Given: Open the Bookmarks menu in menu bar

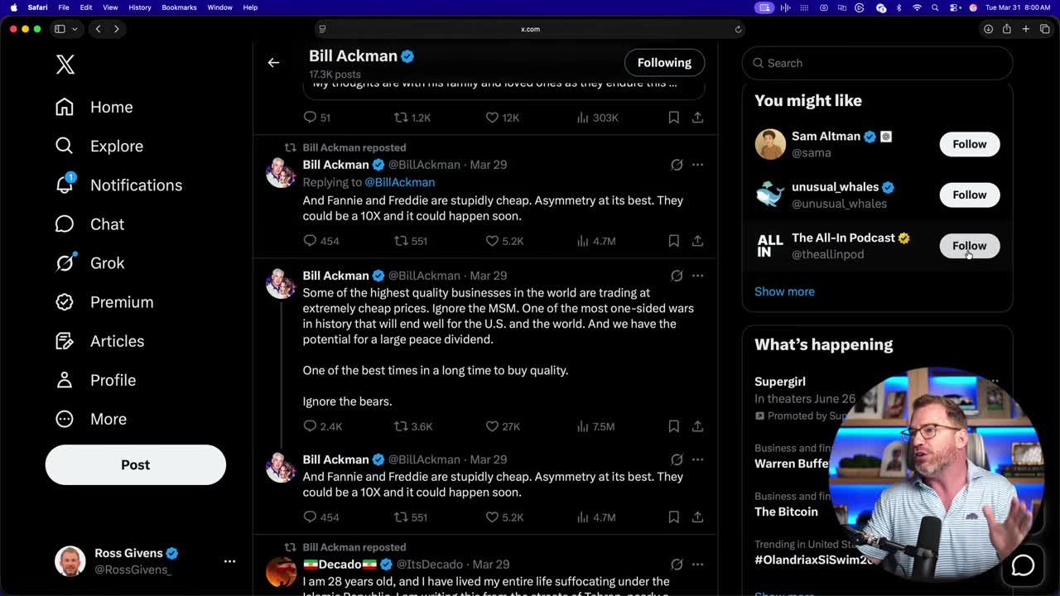Looking at the screenshot, I should click(179, 7).
